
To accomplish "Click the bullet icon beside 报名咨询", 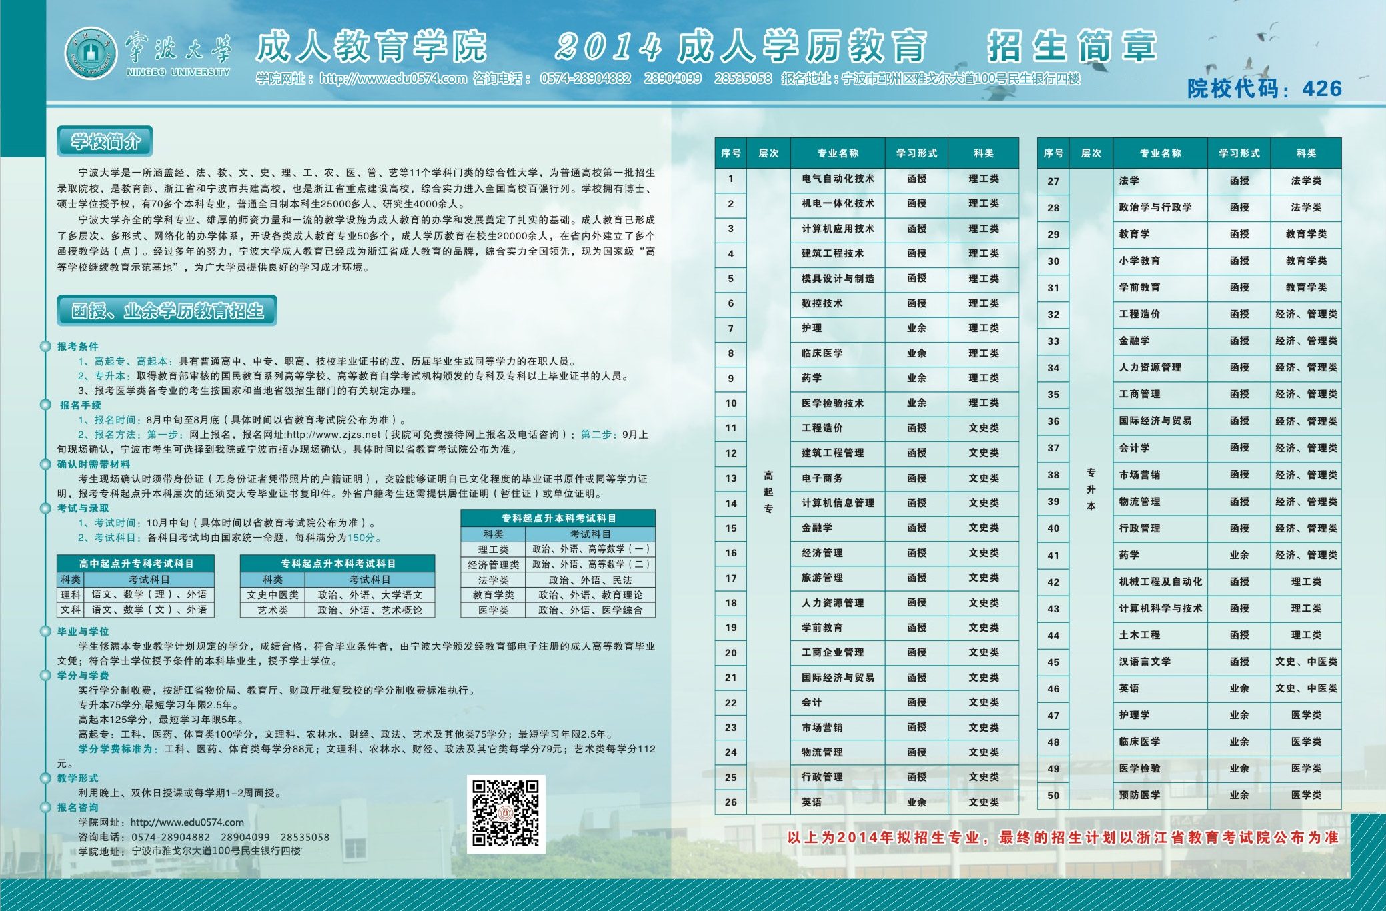I will [x=45, y=808].
